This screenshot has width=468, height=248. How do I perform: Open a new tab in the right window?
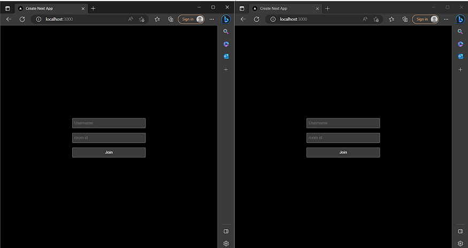[327, 9]
